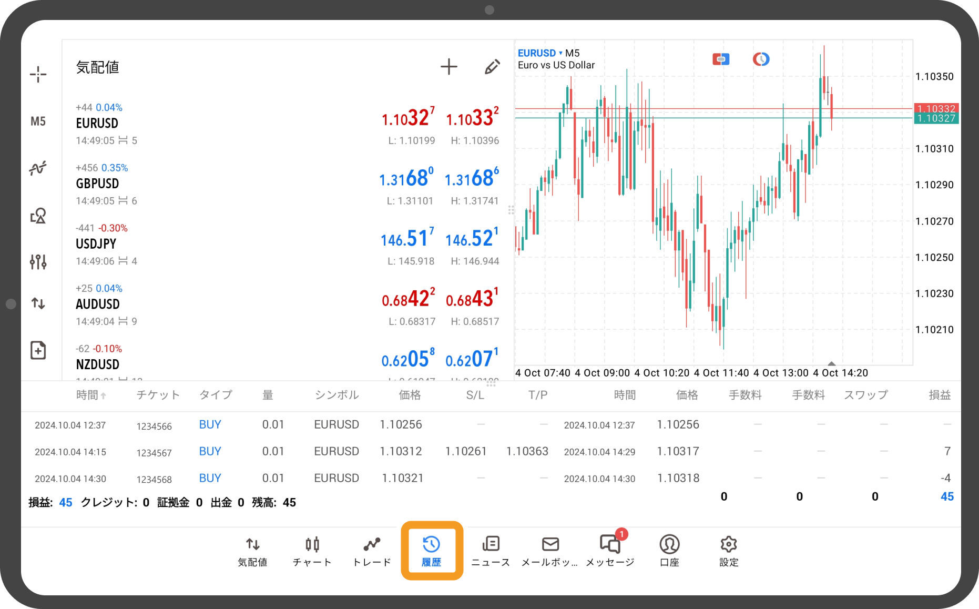Open the ニュース tab

[x=490, y=551]
